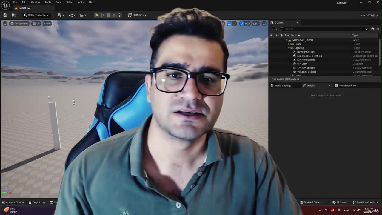382x215 pixels.
Task: Open the Help menu
Action: click(x=92, y=2)
